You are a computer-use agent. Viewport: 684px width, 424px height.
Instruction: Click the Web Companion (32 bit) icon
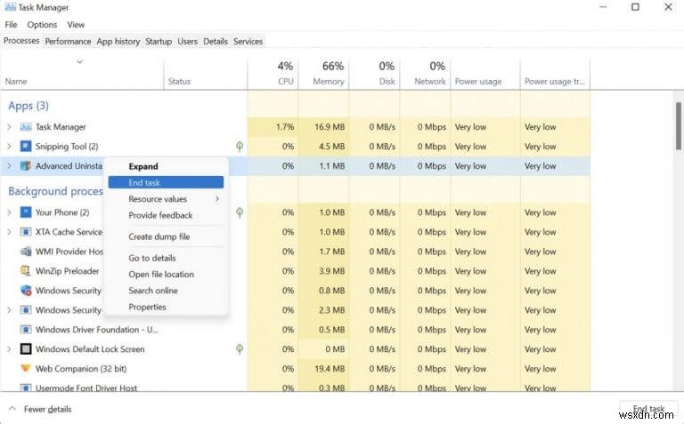26,369
